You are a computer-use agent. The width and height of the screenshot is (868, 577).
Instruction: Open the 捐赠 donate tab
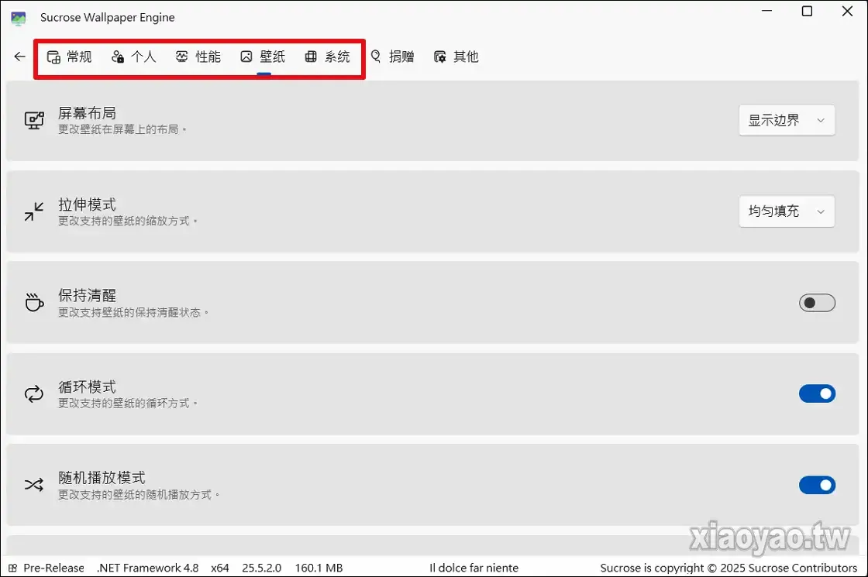click(392, 57)
